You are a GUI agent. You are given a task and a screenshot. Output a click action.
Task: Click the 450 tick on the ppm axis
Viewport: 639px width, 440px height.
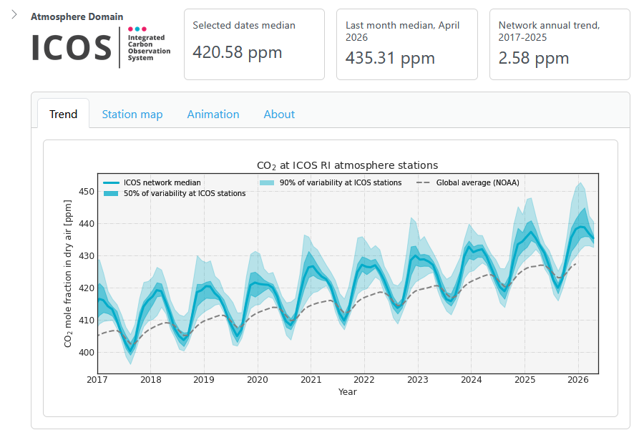[x=87, y=192]
